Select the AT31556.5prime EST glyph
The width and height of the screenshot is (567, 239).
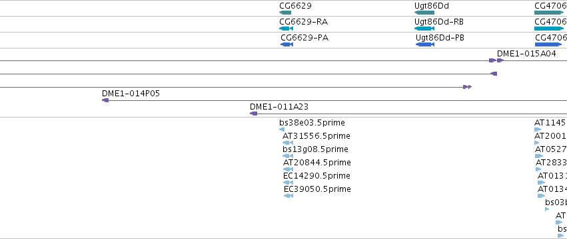point(288,143)
